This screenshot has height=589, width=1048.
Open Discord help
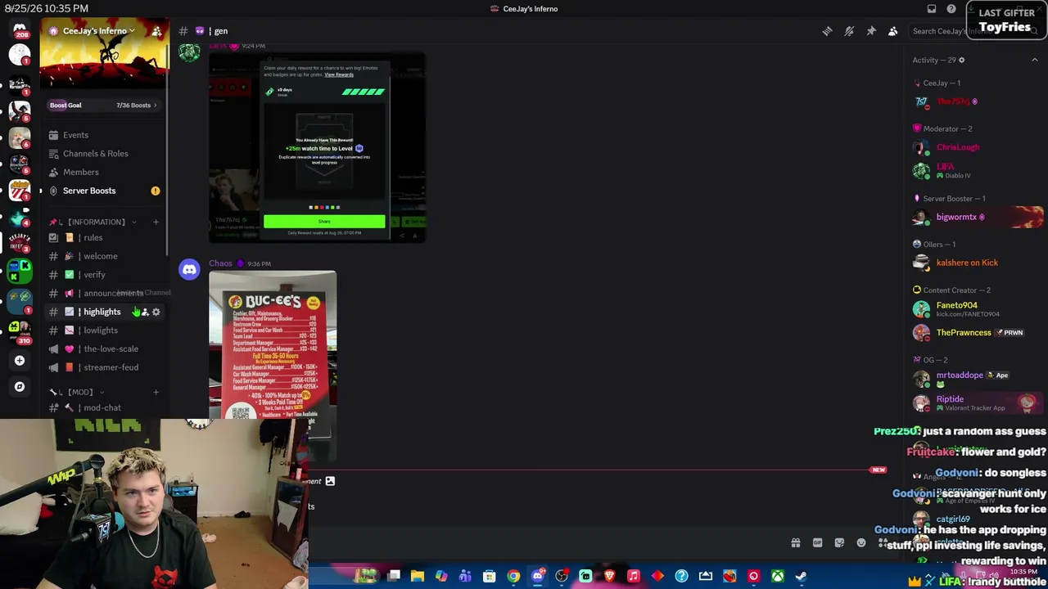click(951, 9)
